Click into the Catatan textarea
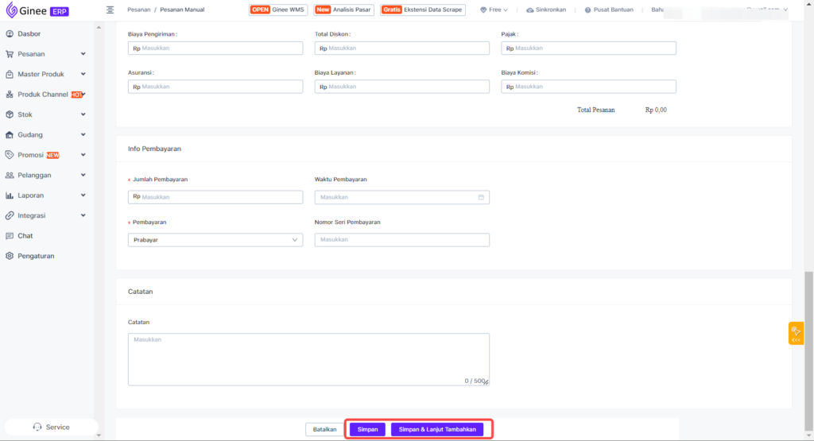814x441 pixels. (x=308, y=359)
